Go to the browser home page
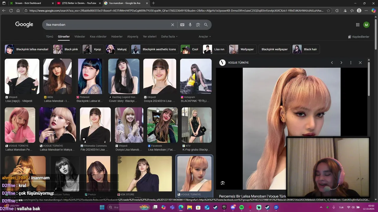The image size is (378, 212). [x=18, y=11]
